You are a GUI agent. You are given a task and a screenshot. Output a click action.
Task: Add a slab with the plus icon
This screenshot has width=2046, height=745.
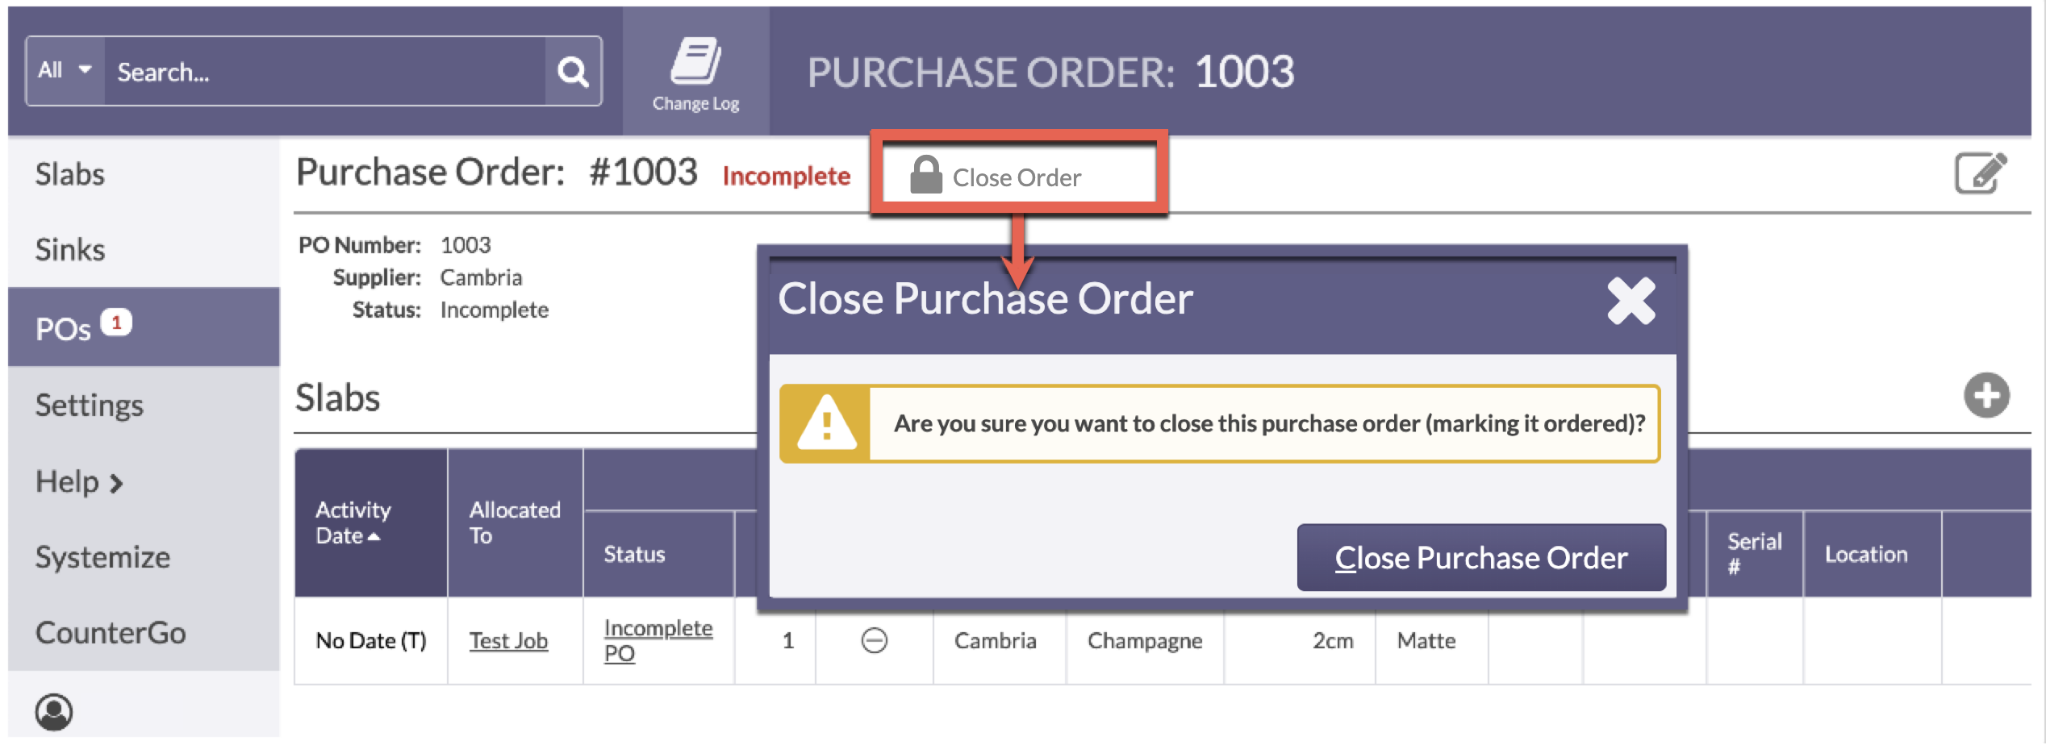(x=1985, y=395)
